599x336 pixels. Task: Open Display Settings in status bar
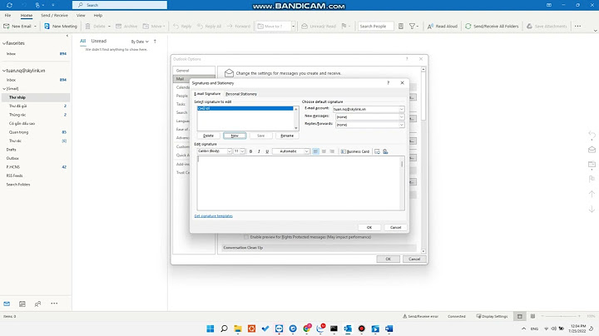492,317
